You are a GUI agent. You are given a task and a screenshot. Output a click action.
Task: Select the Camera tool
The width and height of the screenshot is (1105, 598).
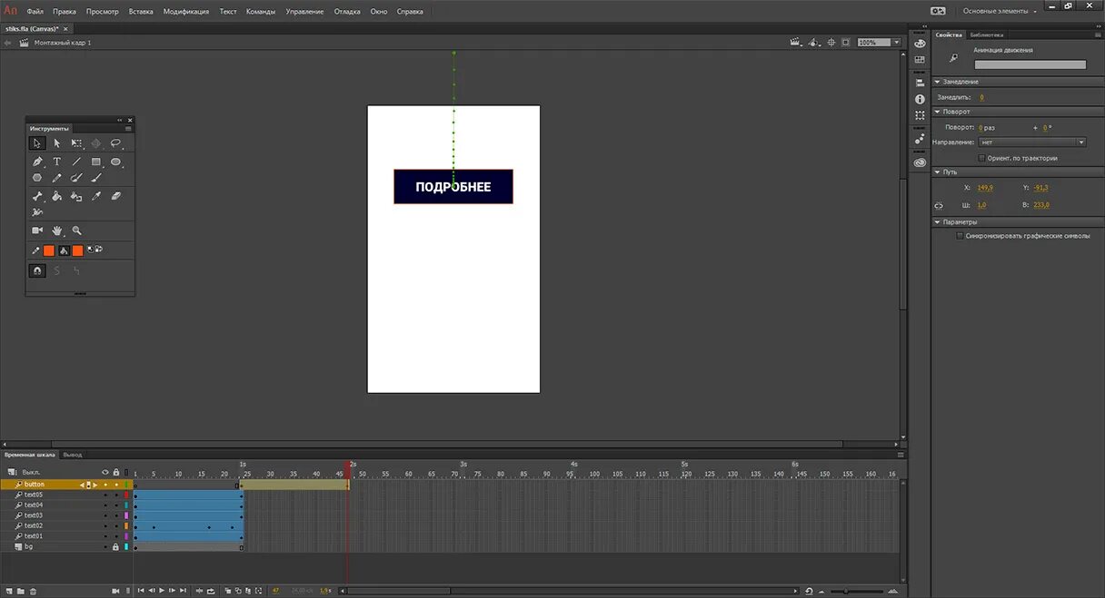click(x=37, y=230)
